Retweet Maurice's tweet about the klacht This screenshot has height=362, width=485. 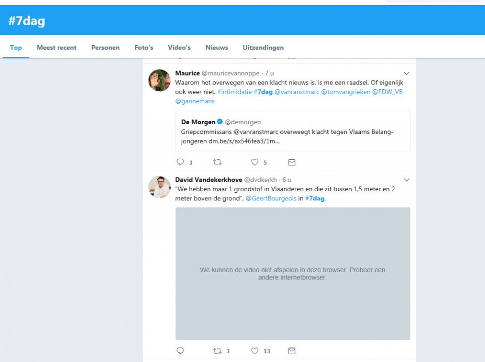coord(218,162)
